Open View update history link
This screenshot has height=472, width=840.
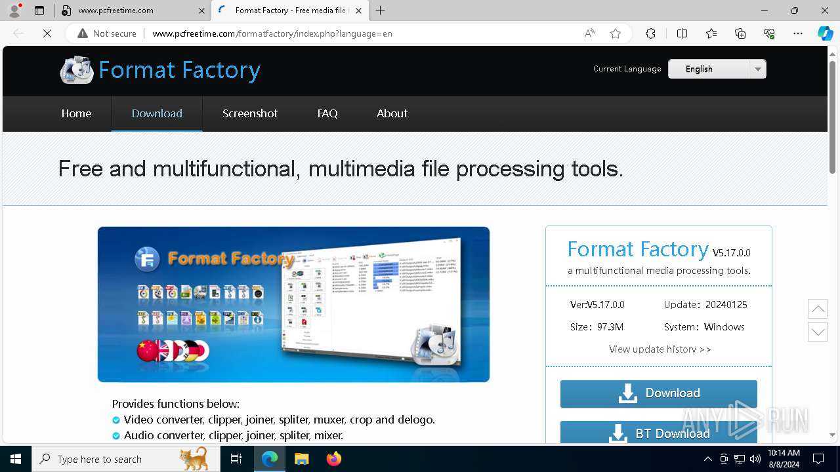[x=660, y=349]
